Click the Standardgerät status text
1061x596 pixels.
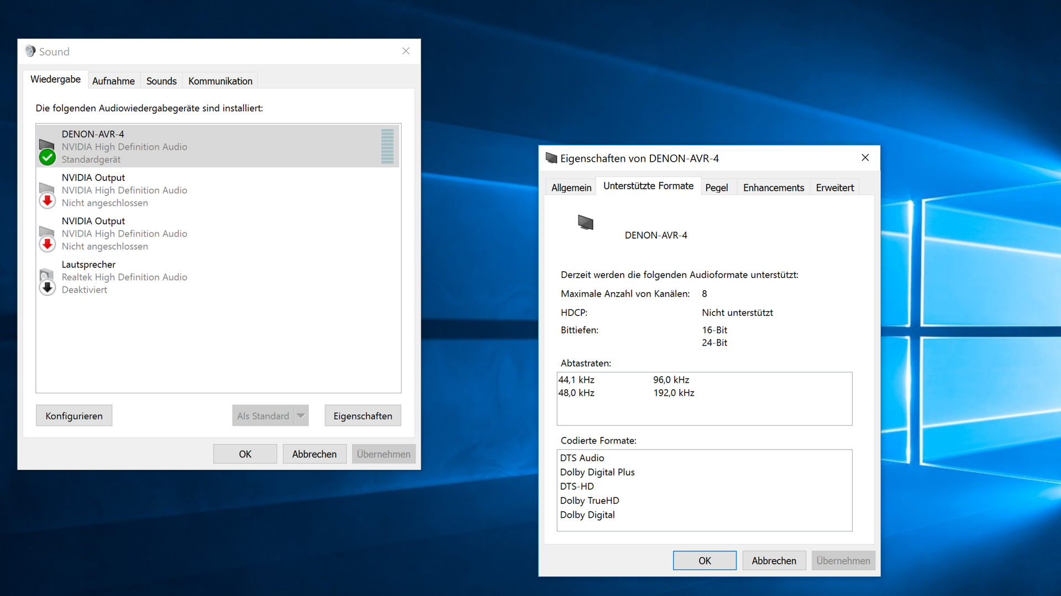click(x=91, y=160)
